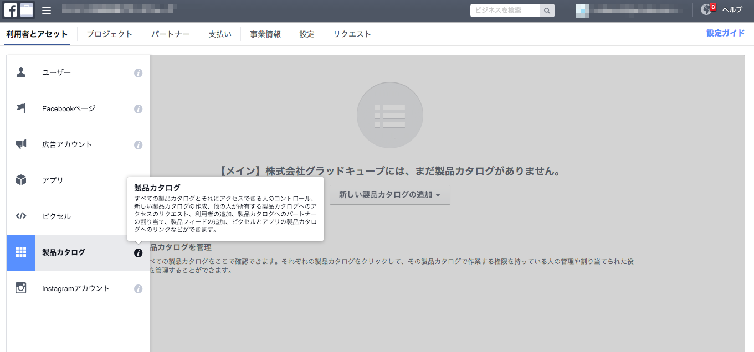
Task: Select アプリ in the sidebar
Action: click(78, 181)
